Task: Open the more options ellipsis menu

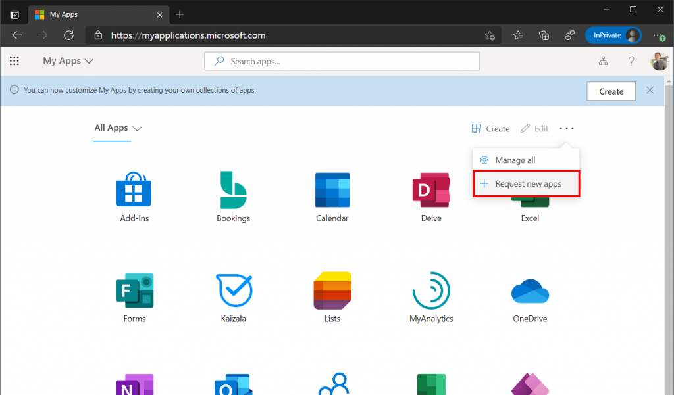Action: pyautogui.click(x=567, y=128)
